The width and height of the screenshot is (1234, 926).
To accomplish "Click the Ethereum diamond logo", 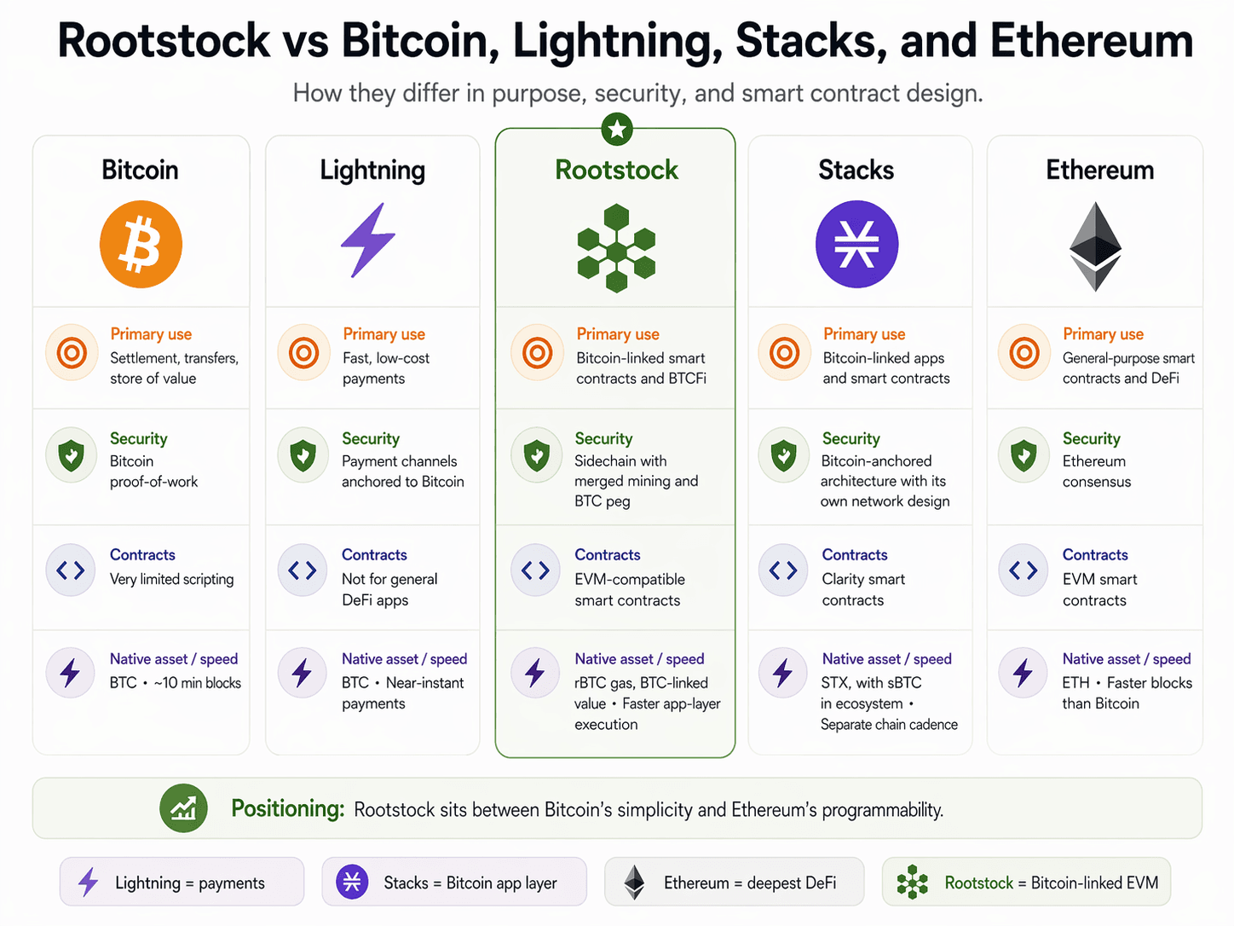I will (1095, 246).
